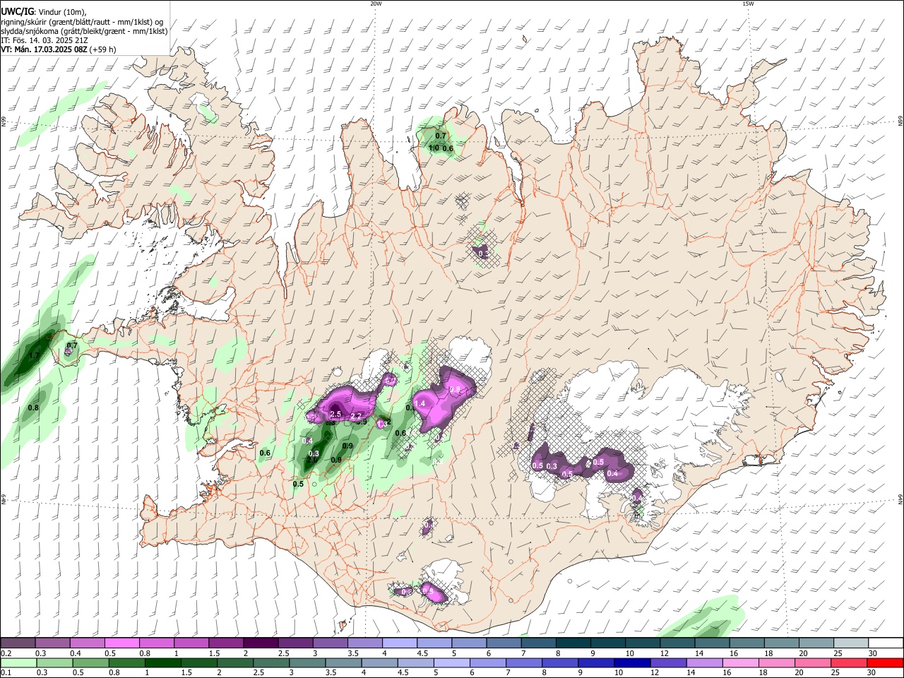Click the darkest purple snow swatch starting at 2

(x=261, y=643)
